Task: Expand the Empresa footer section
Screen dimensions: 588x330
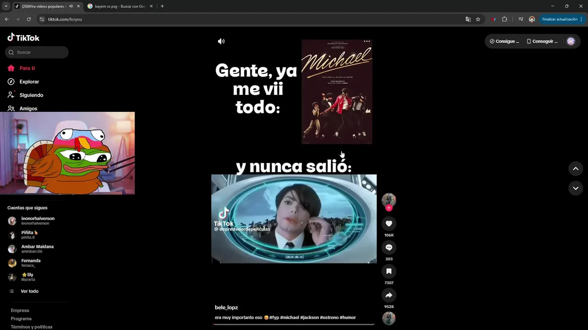Action: tap(20, 310)
